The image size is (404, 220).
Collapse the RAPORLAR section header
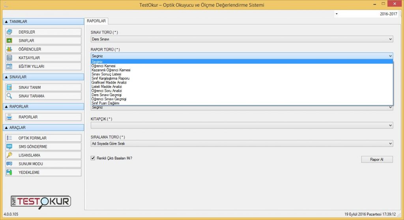click(x=43, y=106)
